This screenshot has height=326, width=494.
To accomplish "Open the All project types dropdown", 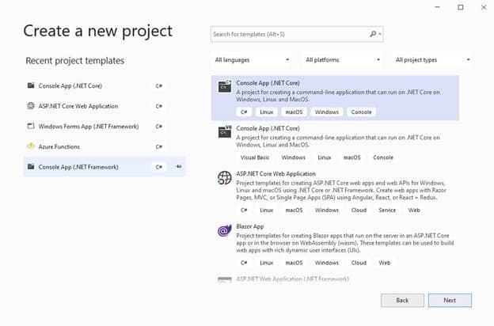I will (432, 60).
